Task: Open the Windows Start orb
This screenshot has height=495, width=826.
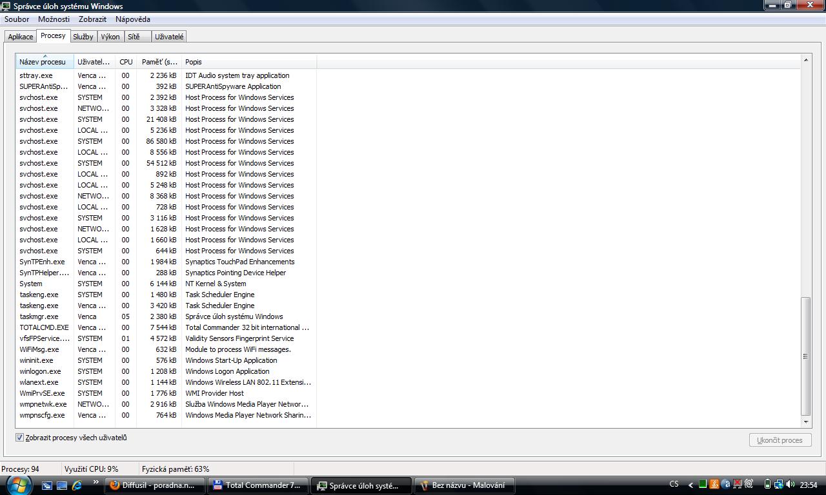Action: pos(19,485)
